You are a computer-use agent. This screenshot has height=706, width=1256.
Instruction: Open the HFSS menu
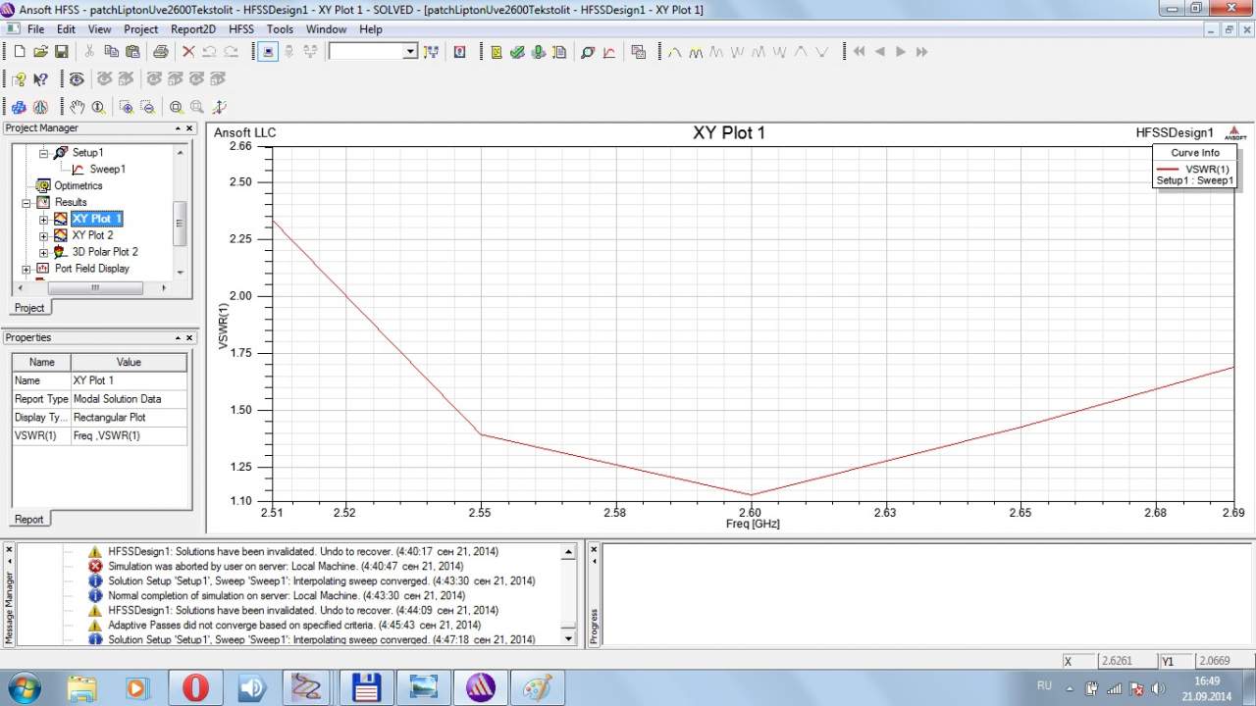point(241,29)
